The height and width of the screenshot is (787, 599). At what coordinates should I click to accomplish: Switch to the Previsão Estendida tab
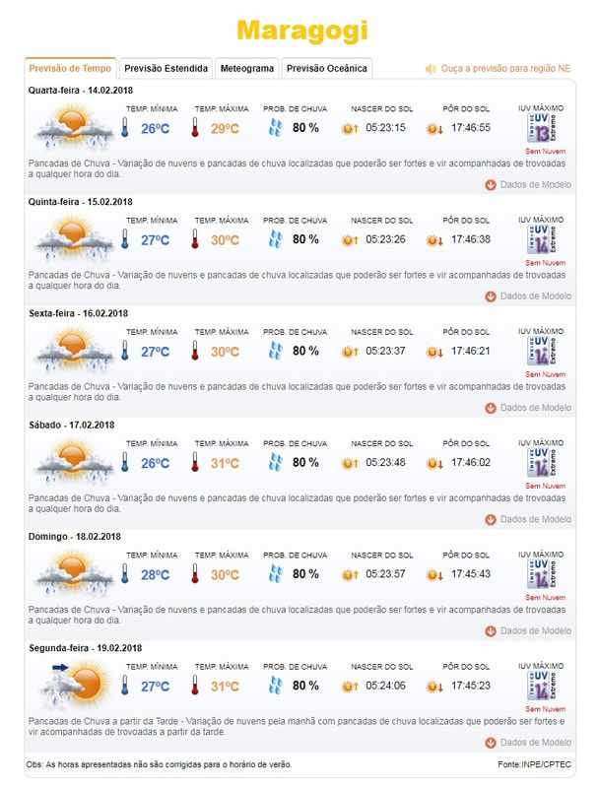(166, 68)
